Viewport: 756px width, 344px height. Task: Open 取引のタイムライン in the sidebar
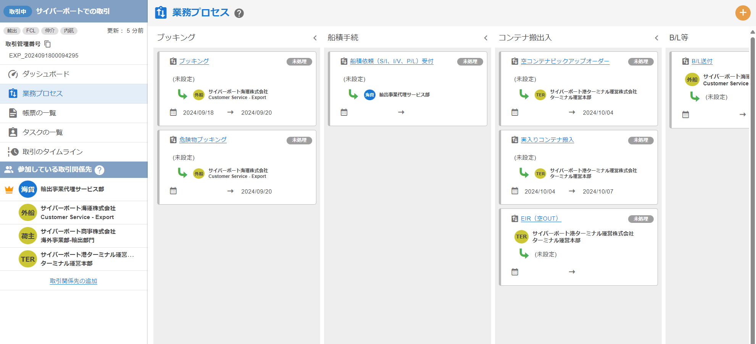coord(52,152)
